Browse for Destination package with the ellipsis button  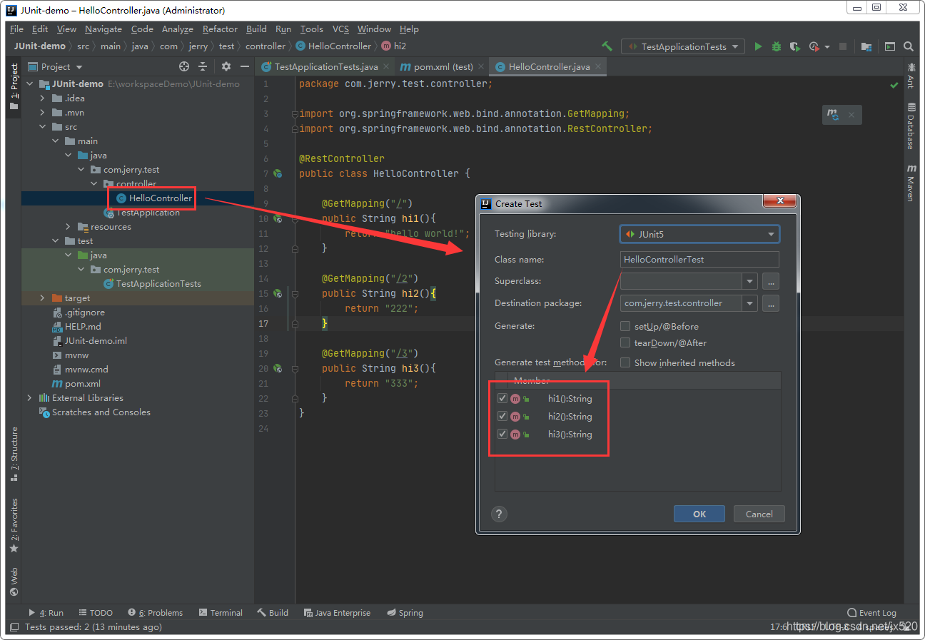click(770, 303)
